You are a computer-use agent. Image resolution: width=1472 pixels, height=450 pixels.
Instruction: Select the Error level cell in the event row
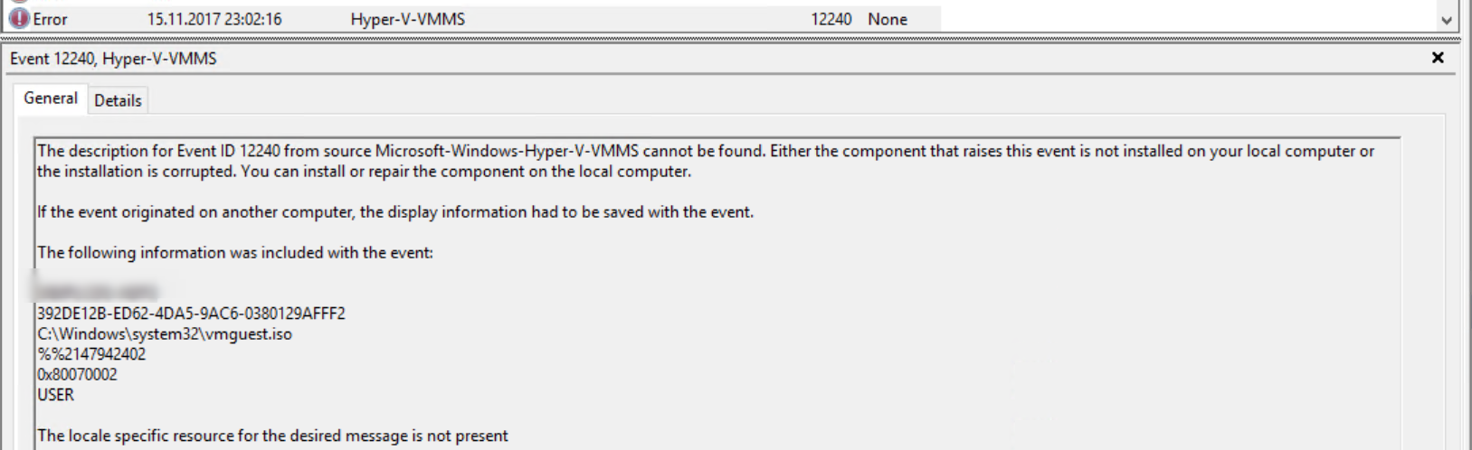(x=51, y=19)
